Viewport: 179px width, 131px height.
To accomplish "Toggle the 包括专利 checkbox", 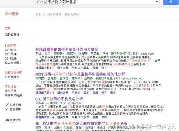I will (x=7, y=105).
